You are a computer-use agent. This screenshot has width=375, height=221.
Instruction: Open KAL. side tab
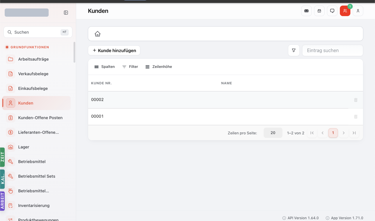2,179
